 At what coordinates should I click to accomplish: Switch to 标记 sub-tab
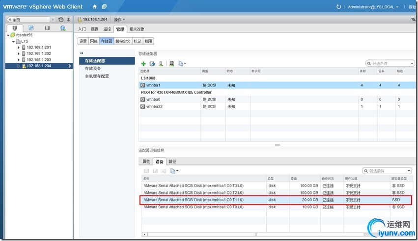(138, 41)
